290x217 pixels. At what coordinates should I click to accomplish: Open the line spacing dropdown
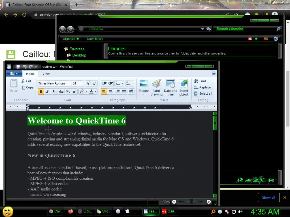[129, 83]
